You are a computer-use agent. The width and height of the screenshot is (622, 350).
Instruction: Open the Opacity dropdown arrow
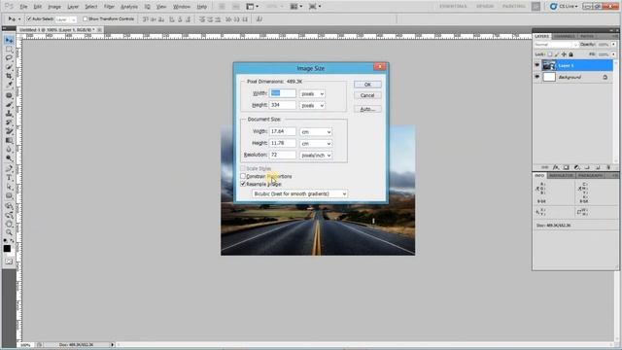[x=613, y=45]
